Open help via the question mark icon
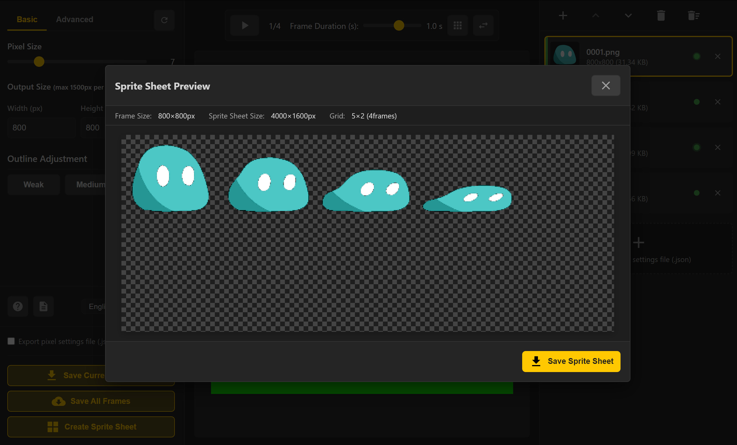This screenshot has width=737, height=445. [x=18, y=306]
